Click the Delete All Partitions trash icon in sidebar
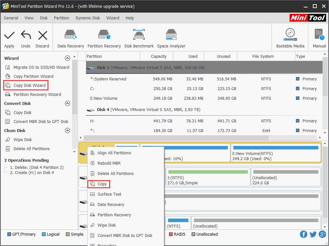The width and height of the screenshot is (329, 246). coord(8,149)
